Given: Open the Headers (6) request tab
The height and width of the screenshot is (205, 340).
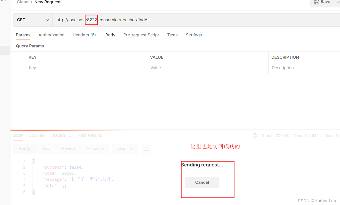Looking at the screenshot, I should (84, 35).
